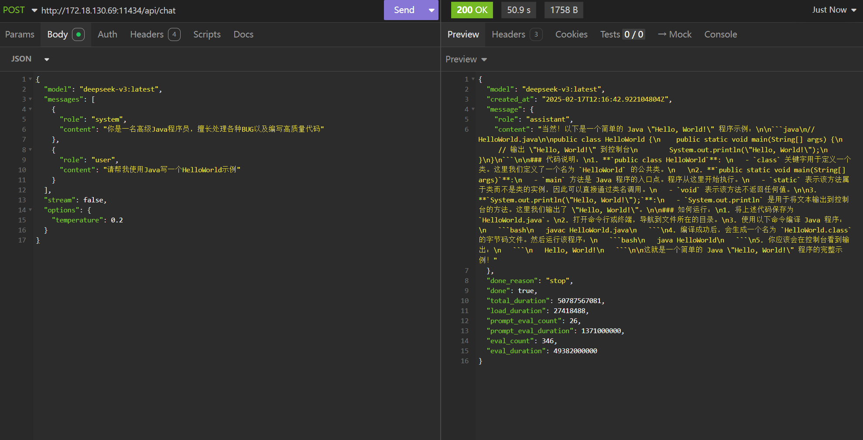Collapse user message object at line 8

[30, 150]
